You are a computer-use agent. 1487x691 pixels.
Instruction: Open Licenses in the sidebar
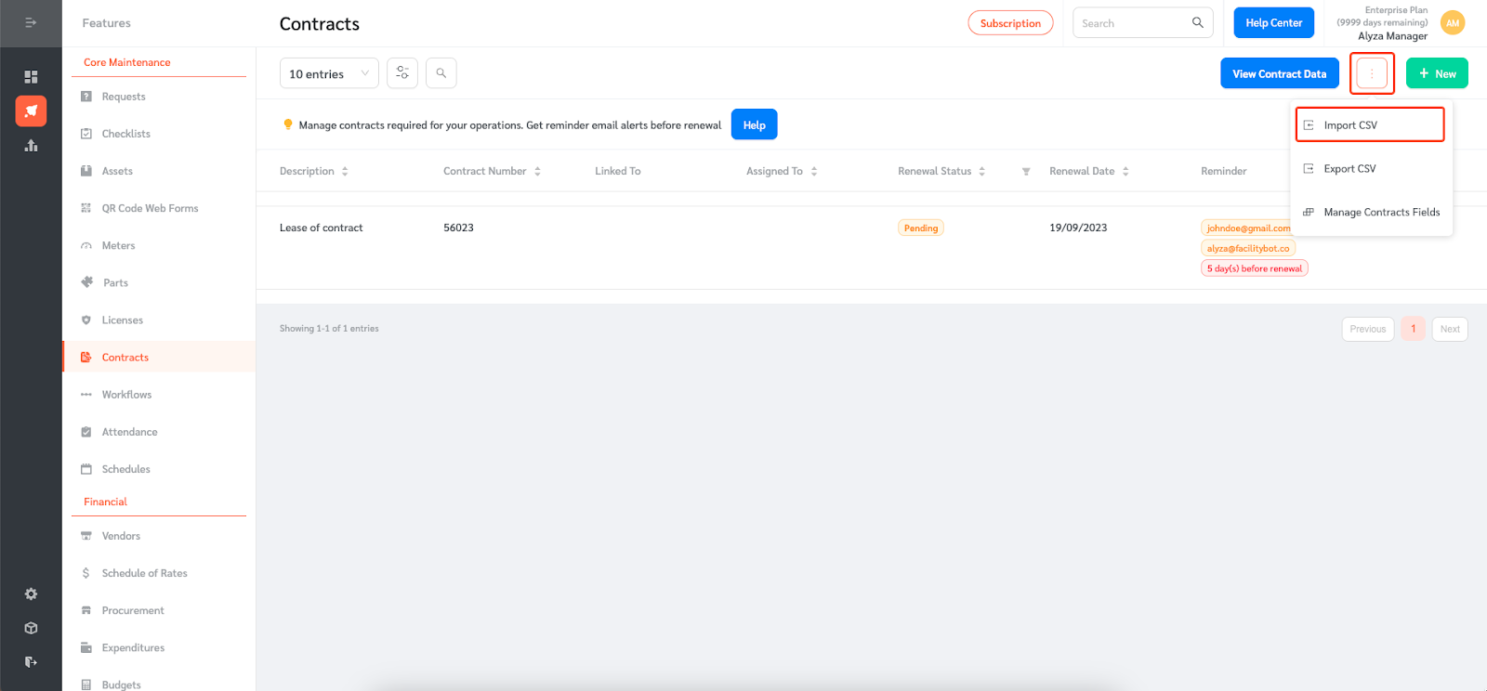(x=123, y=320)
